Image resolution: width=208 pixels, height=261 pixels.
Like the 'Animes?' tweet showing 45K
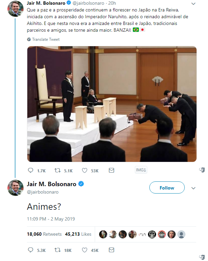point(85,250)
